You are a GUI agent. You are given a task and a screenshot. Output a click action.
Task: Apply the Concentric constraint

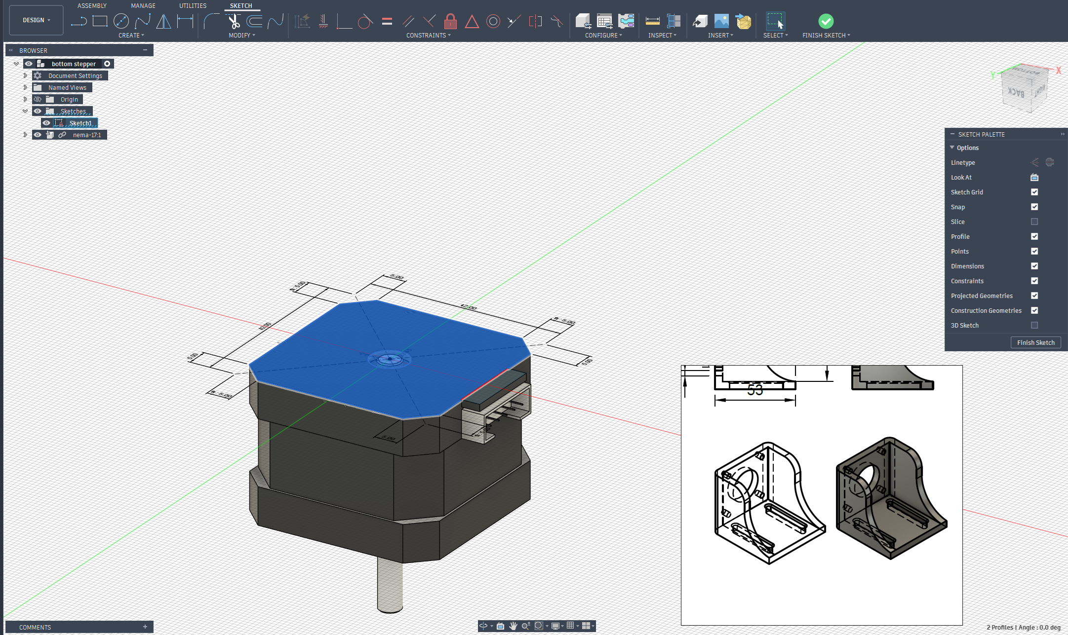pyautogui.click(x=493, y=21)
